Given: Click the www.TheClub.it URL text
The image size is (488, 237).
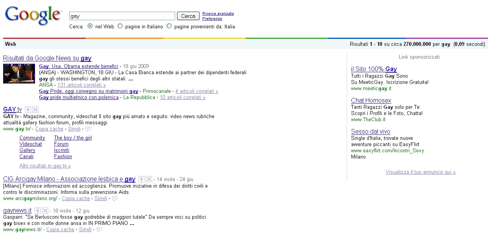Looking at the screenshot, I should pyautogui.click(x=368, y=120).
